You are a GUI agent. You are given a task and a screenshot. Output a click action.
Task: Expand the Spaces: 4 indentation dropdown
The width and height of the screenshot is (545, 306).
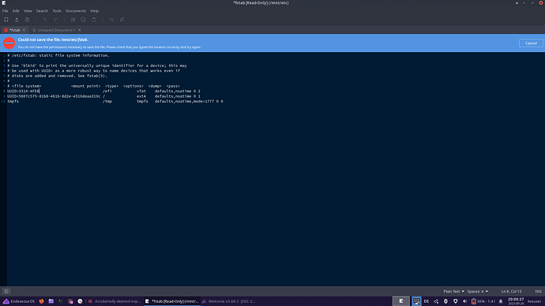point(478,292)
